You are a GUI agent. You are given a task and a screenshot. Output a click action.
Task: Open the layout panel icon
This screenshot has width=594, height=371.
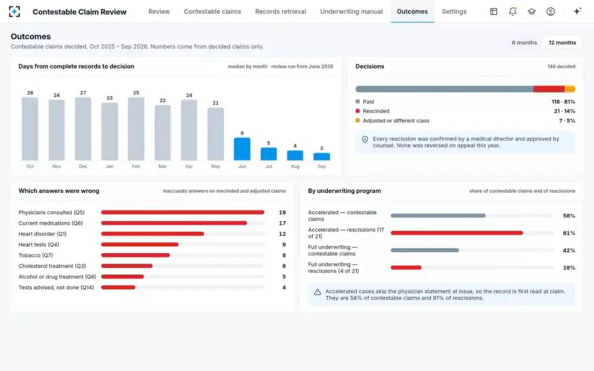(x=494, y=11)
